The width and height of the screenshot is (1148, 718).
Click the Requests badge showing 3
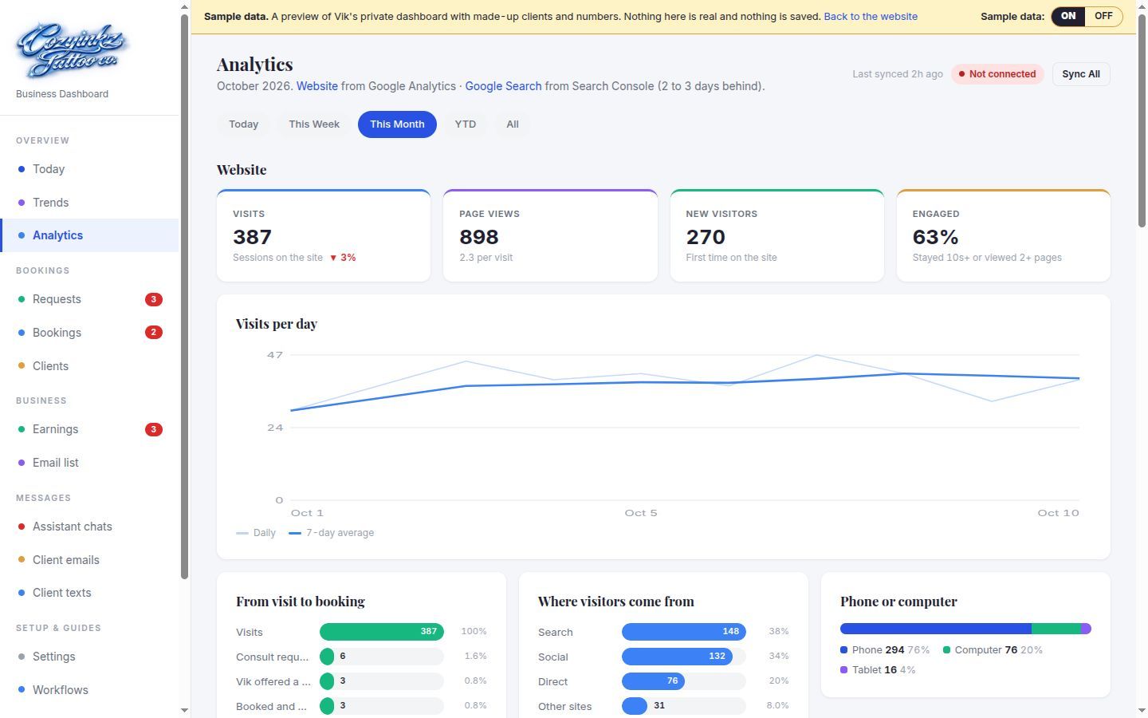[x=154, y=299]
